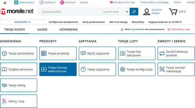Click the tools icon in Twoje zwroty/reklamacje

pyautogui.click(x=162, y=69)
